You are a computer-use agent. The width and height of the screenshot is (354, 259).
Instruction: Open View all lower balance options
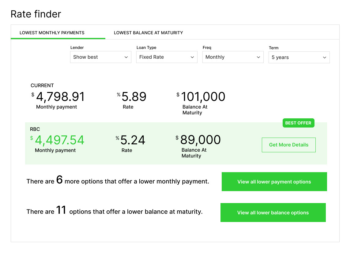tap(273, 213)
